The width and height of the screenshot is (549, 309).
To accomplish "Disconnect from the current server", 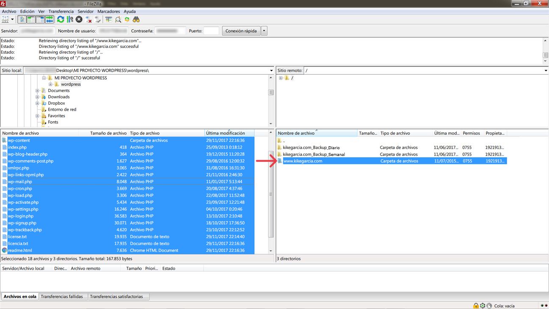I will click(x=89, y=19).
